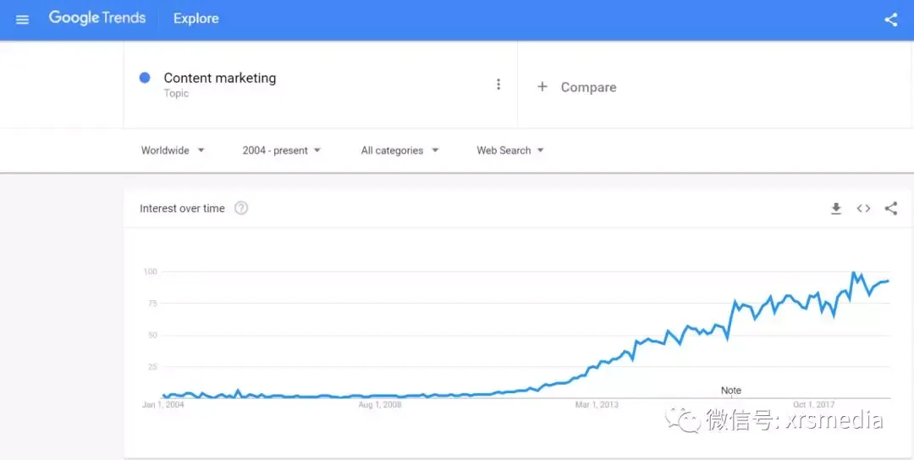This screenshot has width=914, height=460.
Task: Share the Interest over time chart
Action: pyautogui.click(x=890, y=209)
